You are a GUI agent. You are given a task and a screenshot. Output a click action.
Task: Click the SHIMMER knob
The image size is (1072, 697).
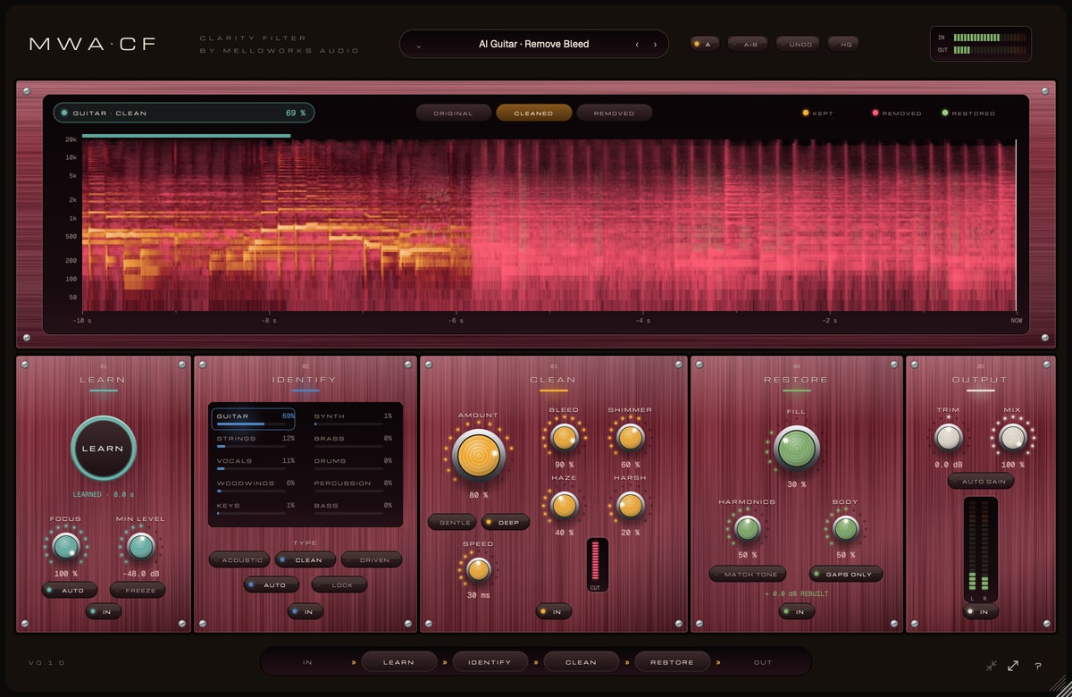pyautogui.click(x=630, y=437)
